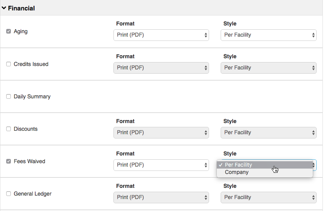Open General Ledger Style dropdown
This screenshot has width=324, height=211.
[269, 197]
